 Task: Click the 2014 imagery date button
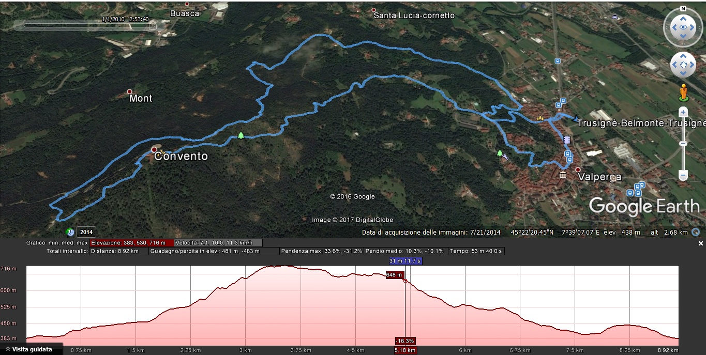point(86,233)
